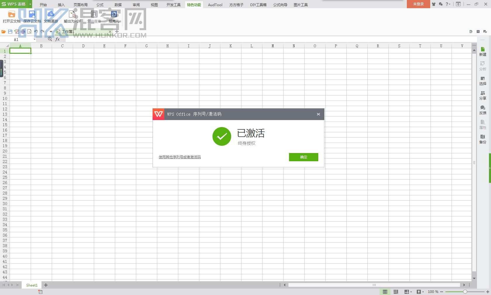
Task: Switch to page break preview in status bar
Action: click(x=396, y=292)
